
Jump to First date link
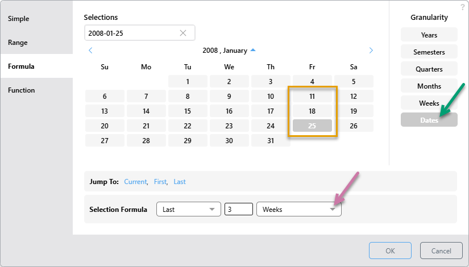pos(160,182)
